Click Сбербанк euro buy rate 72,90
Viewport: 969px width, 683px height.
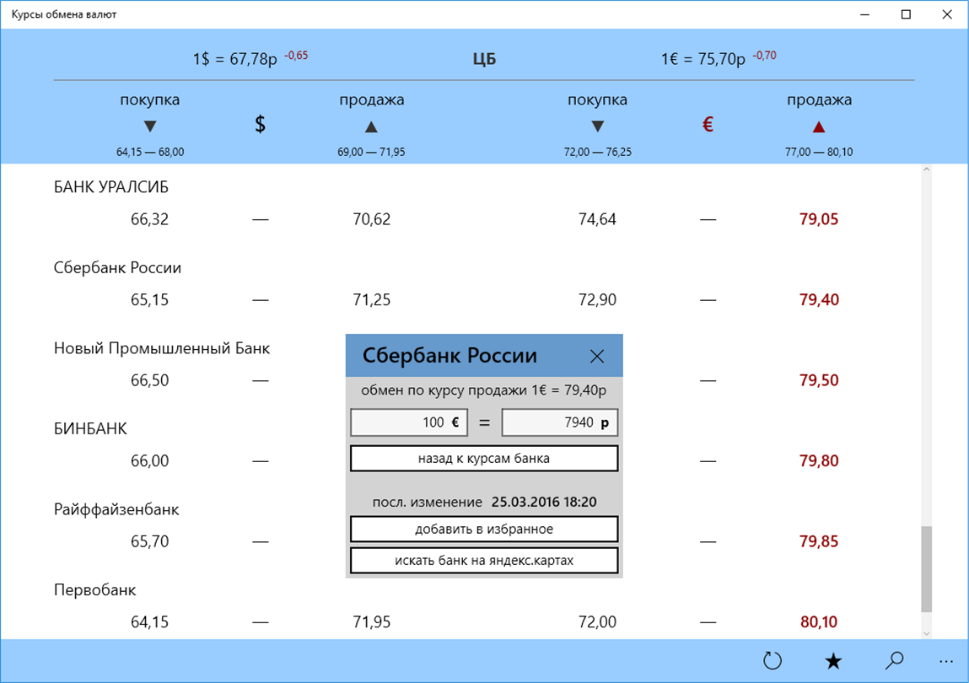click(597, 300)
